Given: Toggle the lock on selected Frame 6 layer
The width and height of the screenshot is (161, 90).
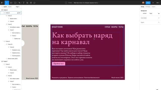Looking at the screenshot, I should click(x=18, y=13).
